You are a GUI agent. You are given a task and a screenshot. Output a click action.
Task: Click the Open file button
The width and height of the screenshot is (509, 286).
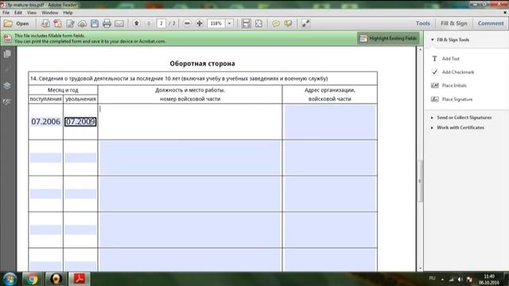click(x=16, y=23)
